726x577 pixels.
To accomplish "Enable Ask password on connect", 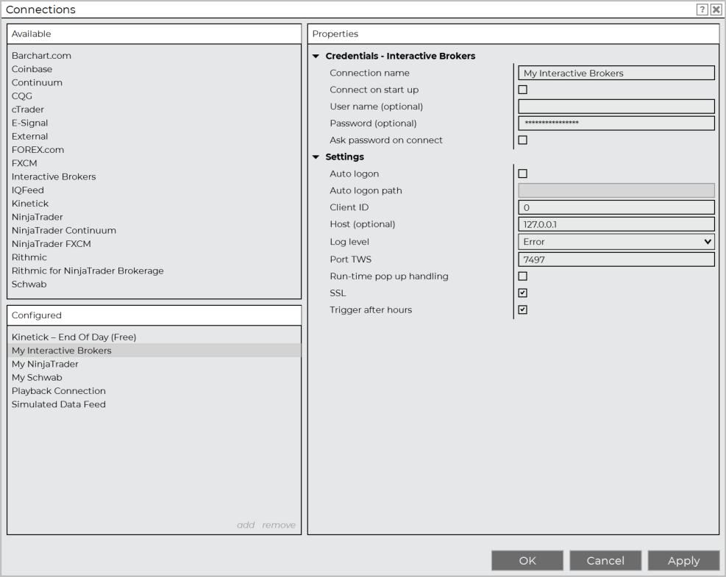I will 523,140.
